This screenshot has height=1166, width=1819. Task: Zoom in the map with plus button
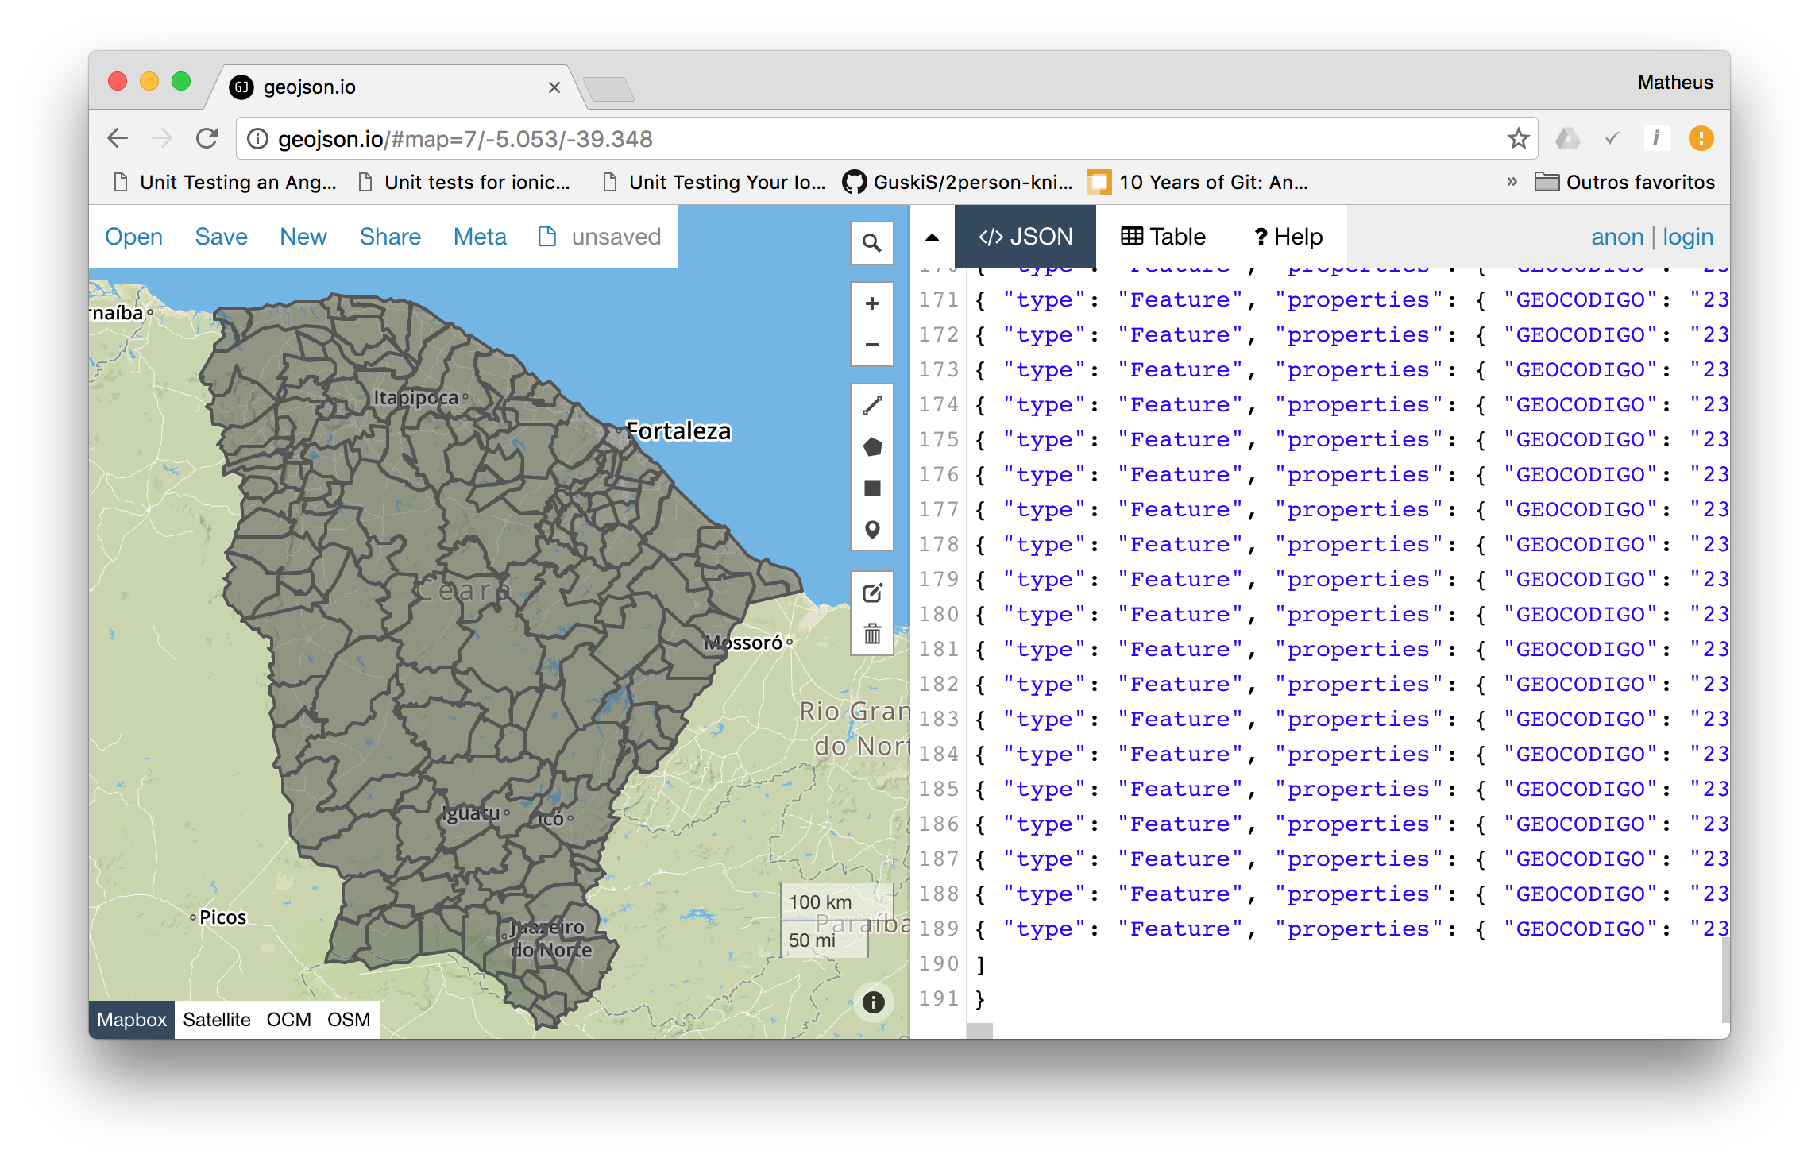coord(871,303)
